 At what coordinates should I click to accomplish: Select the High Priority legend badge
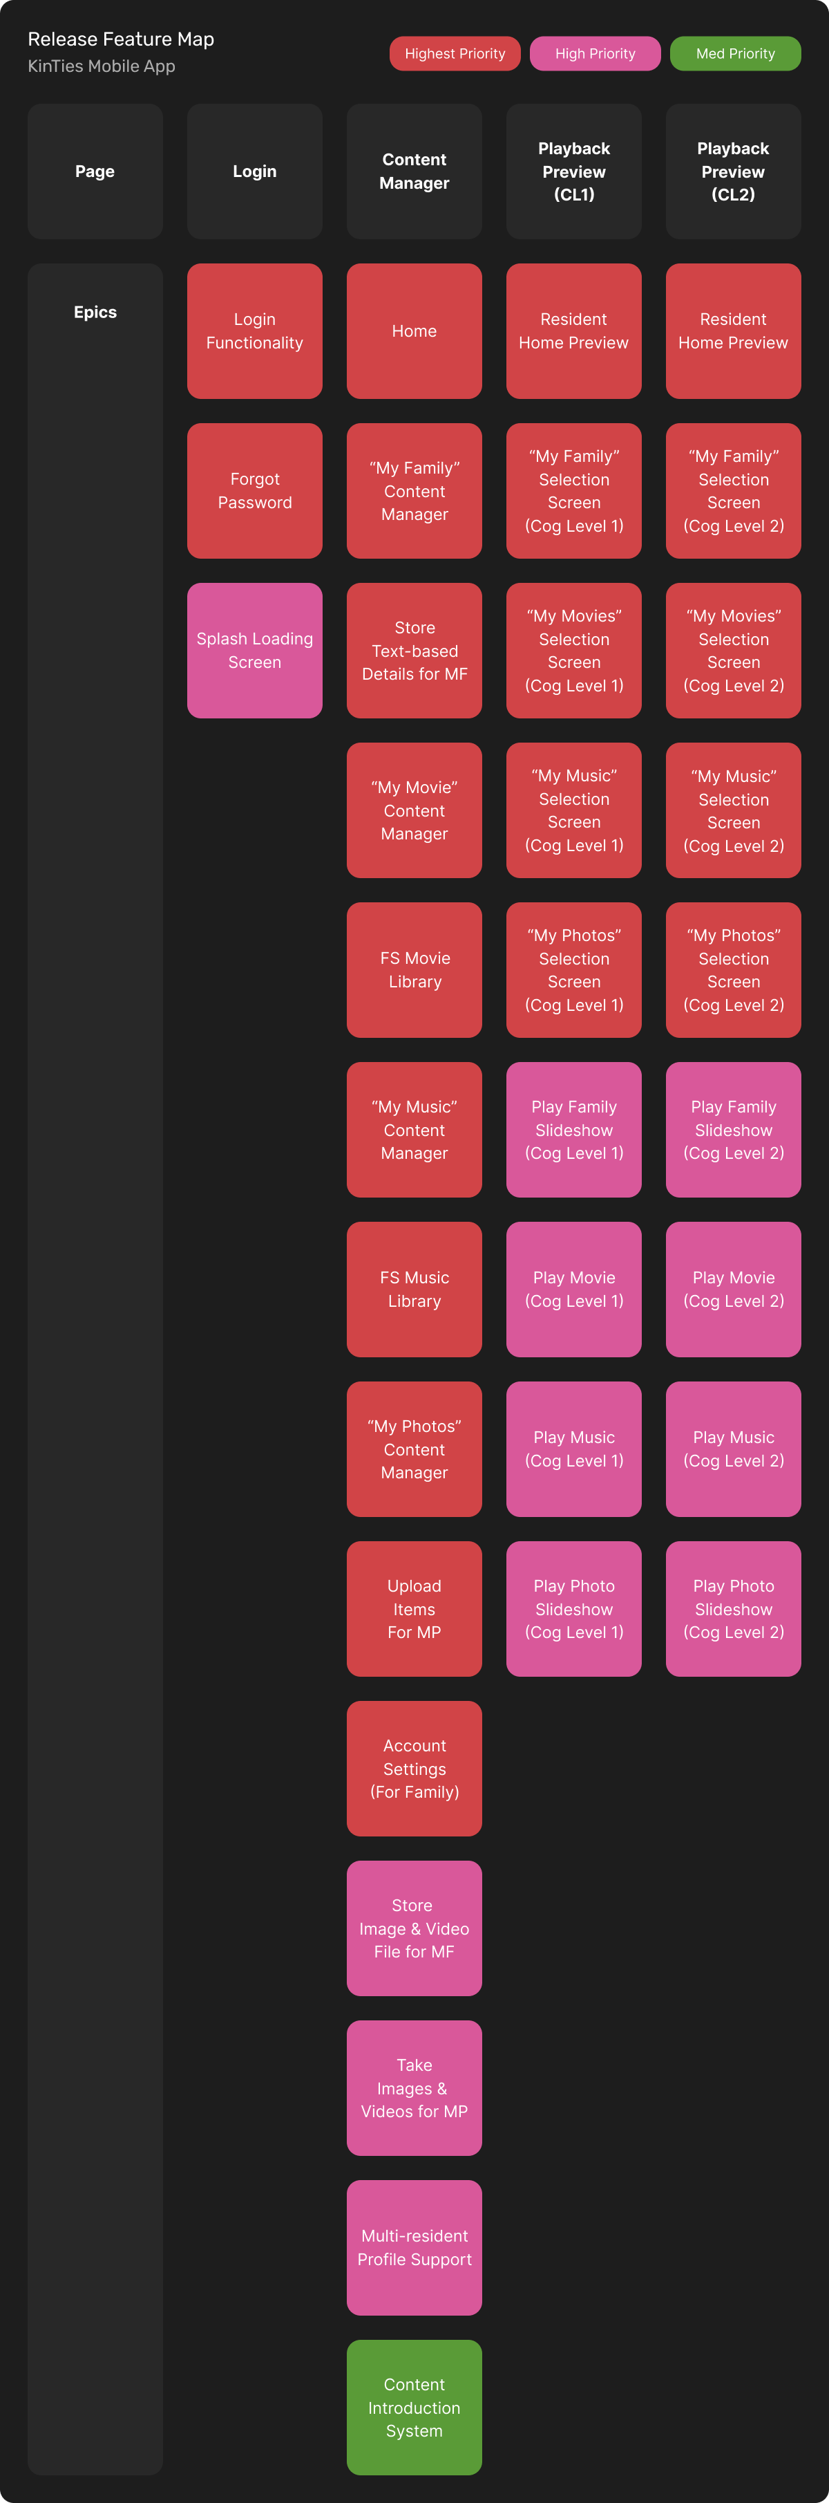pos(595,53)
